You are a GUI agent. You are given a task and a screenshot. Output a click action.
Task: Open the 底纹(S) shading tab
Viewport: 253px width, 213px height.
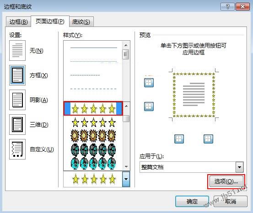(81, 22)
